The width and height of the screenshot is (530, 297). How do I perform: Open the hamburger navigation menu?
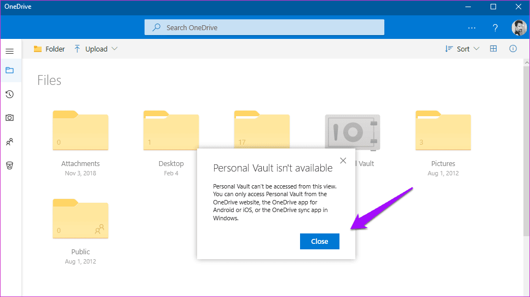coord(9,51)
